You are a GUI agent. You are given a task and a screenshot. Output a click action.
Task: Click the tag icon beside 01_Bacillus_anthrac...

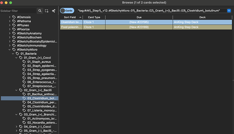(x=24, y=94)
